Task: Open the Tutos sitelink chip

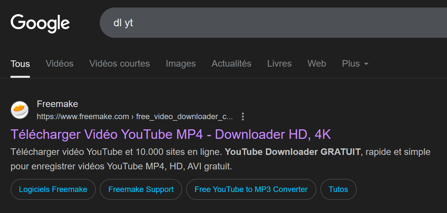Action: [x=338, y=189]
